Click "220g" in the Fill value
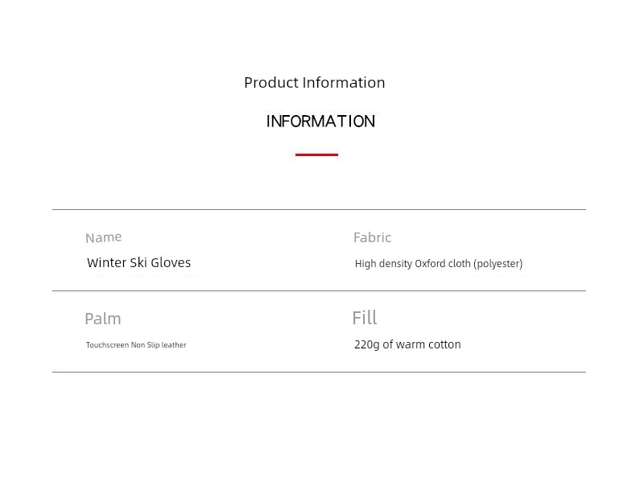This screenshot has height=490, width=636. 366,344
